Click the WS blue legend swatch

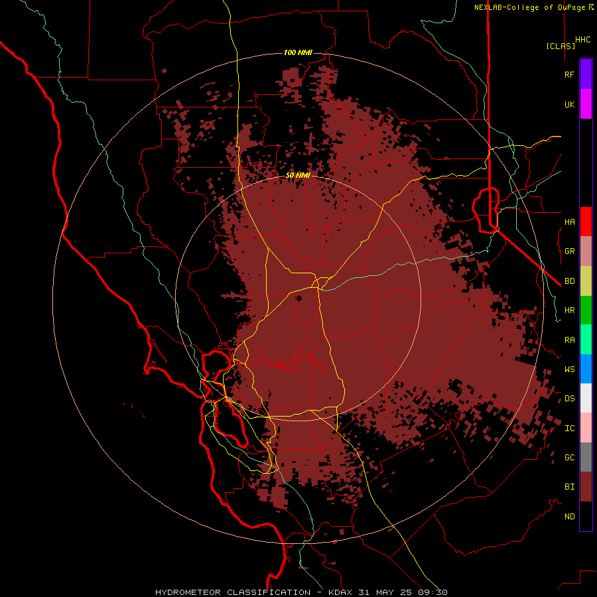coord(586,369)
